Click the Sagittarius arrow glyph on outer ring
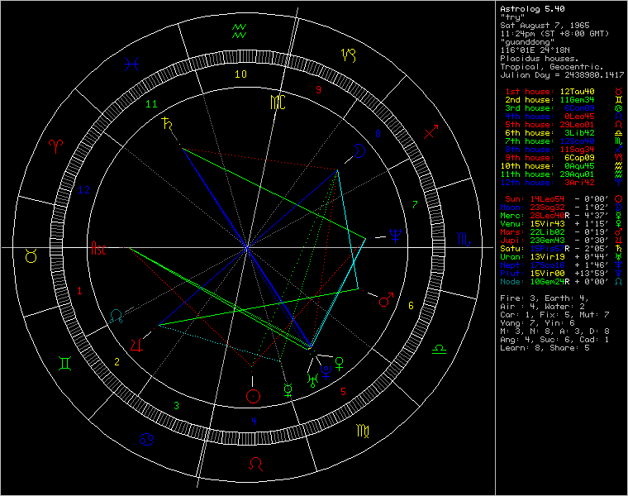This screenshot has width=628, height=496. coord(431,131)
